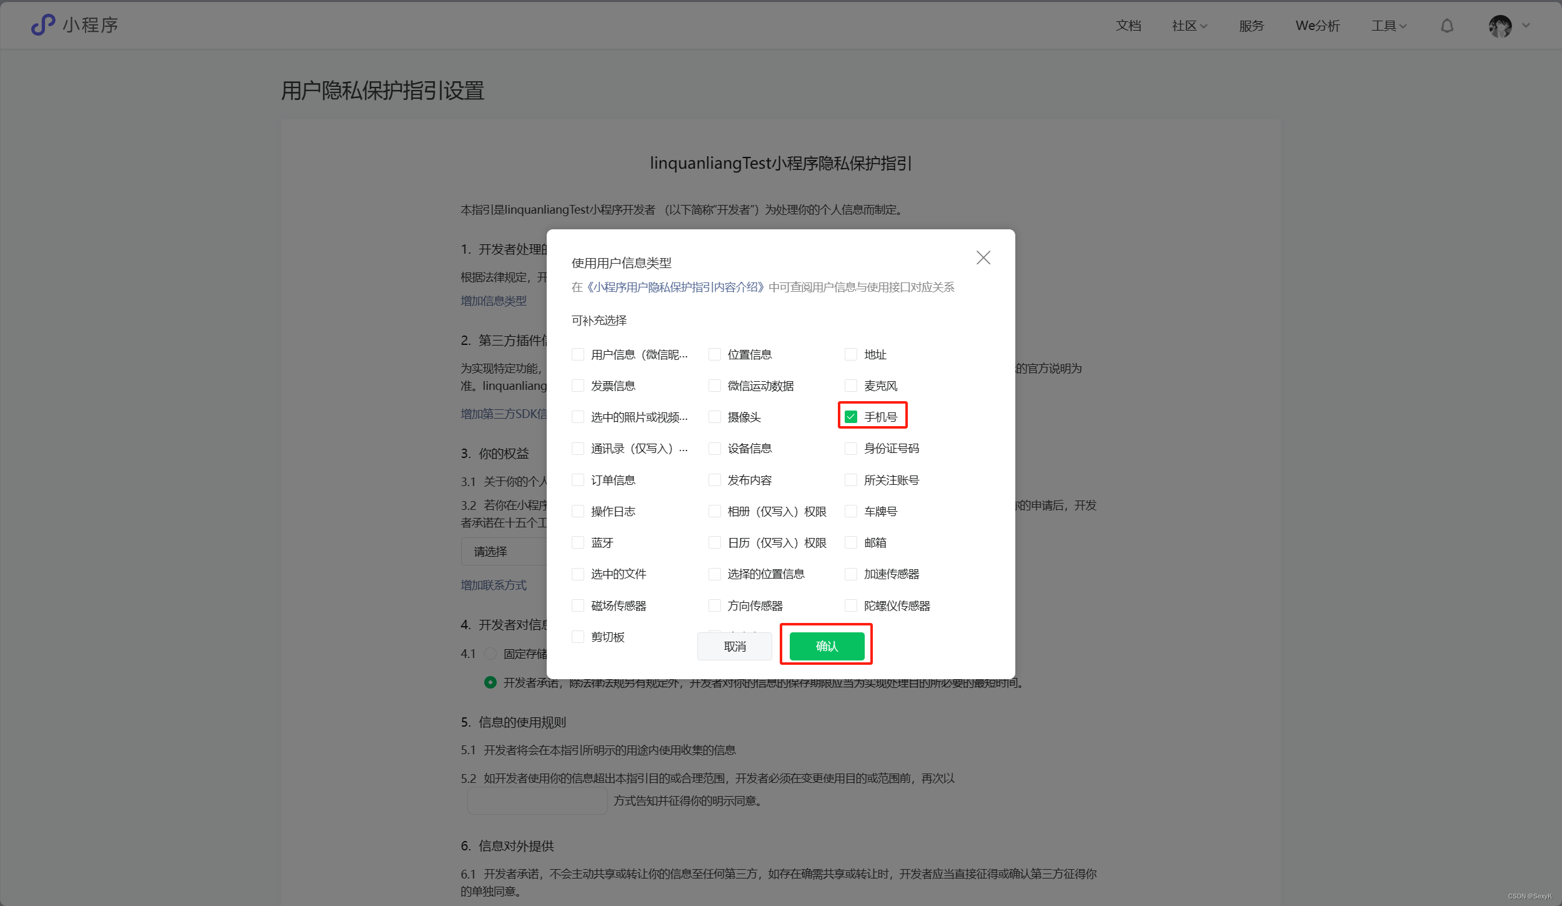Check the 所关注账号 checkbox

851,480
